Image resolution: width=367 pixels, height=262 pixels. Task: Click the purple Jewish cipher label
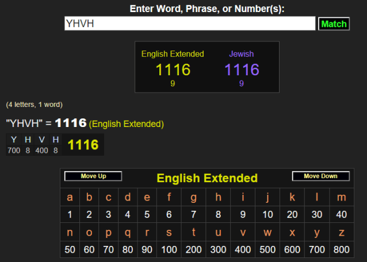(x=242, y=54)
